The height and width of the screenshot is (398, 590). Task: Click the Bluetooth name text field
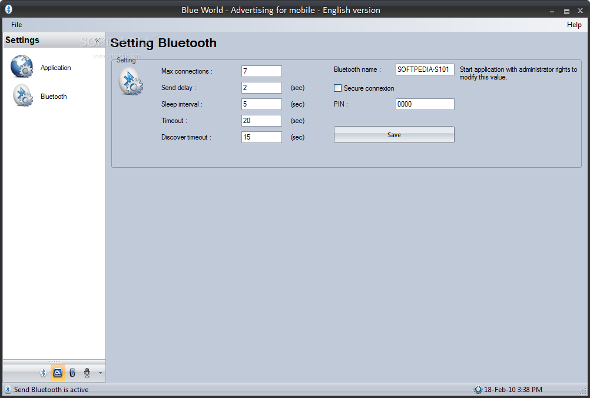[x=425, y=69]
